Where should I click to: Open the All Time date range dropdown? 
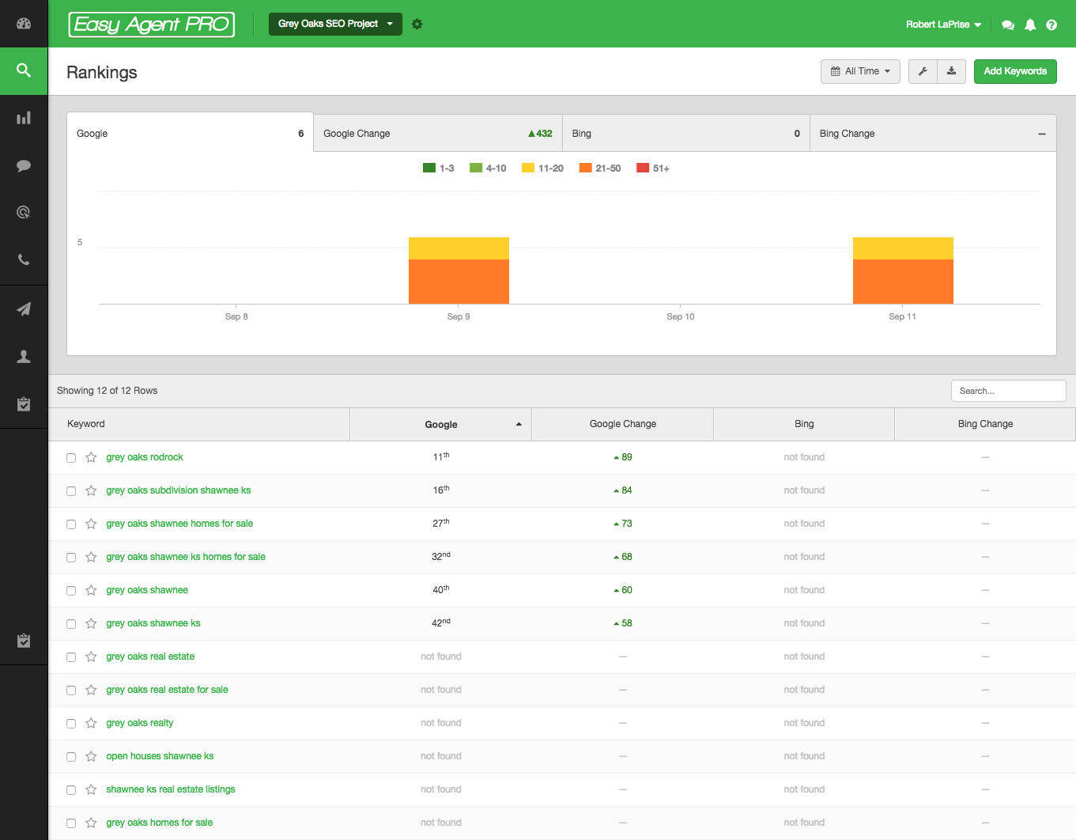tap(860, 71)
